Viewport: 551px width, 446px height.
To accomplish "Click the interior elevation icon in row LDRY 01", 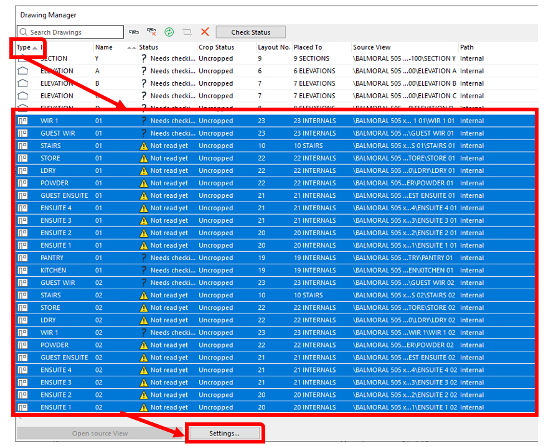I will point(23,170).
